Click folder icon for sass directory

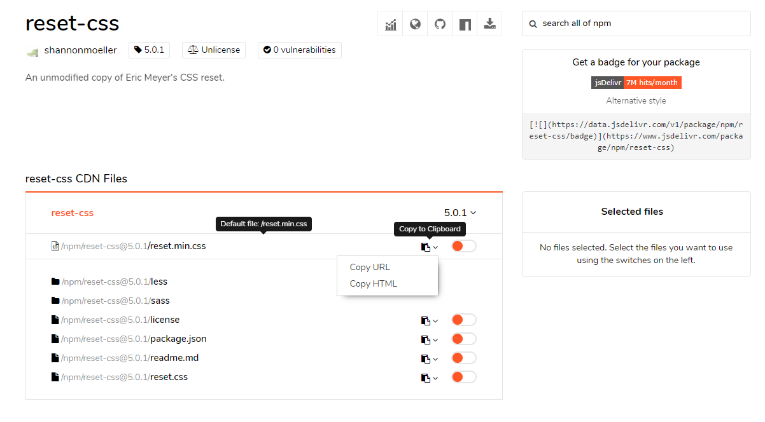(55, 301)
